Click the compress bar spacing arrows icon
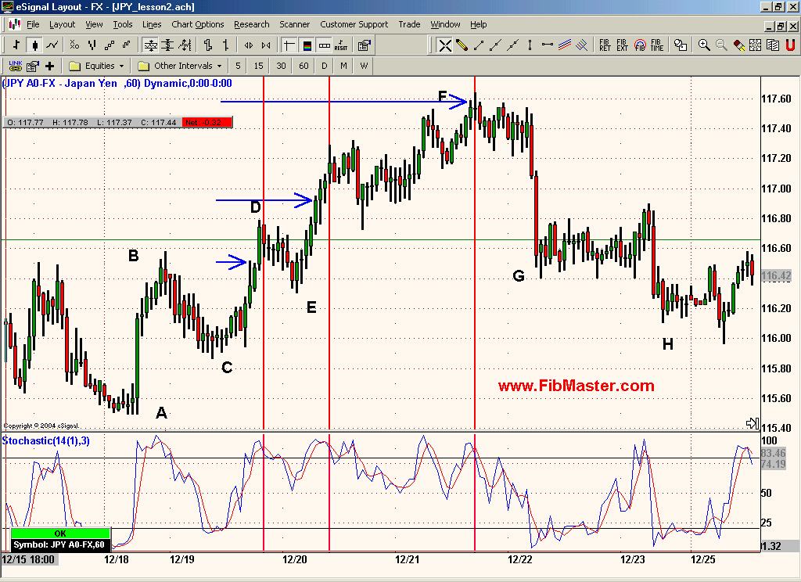 (x=266, y=45)
